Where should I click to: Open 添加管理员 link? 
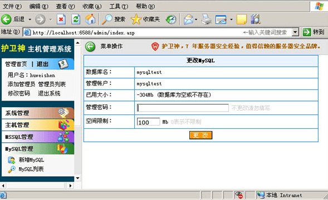[21, 84]
